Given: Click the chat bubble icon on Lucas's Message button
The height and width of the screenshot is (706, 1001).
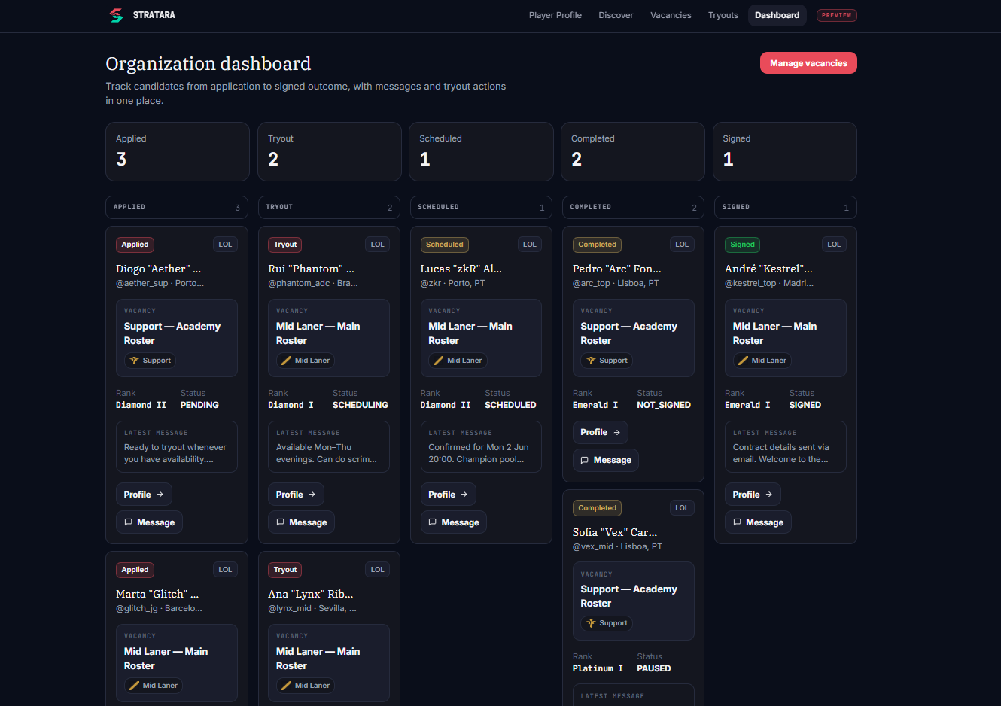Looking at the screenshot, I should pyautogui.click(x=432, y=522).
